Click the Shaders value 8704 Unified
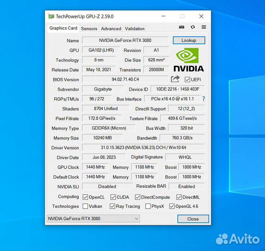This screenshot has height=251, width=265. tap(106, 109)
